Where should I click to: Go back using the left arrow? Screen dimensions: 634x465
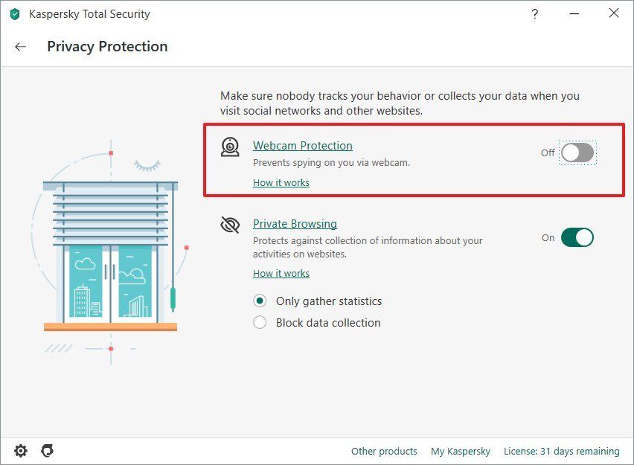[x=20, y=47]
